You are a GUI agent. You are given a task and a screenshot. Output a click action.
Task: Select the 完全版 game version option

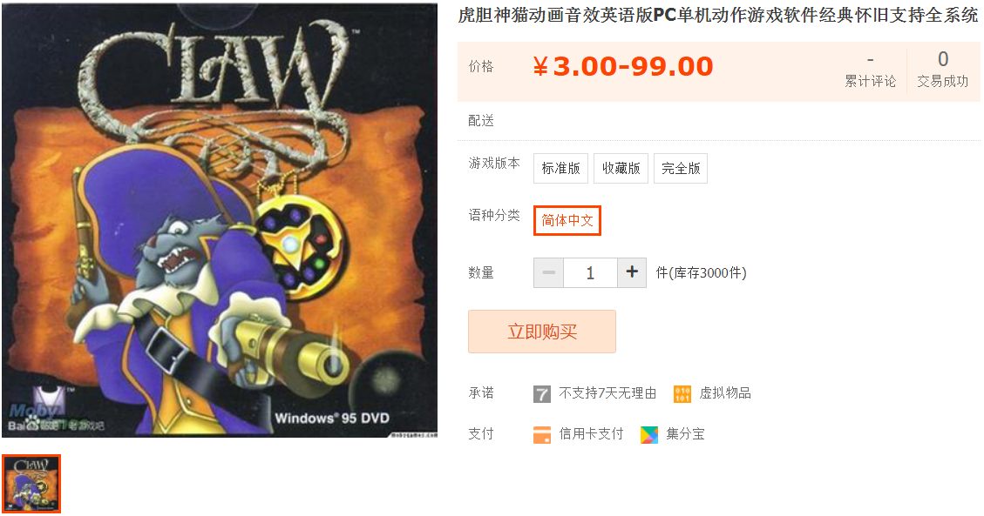coord(681,169)
